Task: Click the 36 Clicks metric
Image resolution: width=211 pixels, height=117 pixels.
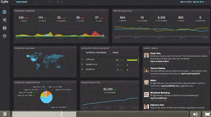Action: pos(80,19)
